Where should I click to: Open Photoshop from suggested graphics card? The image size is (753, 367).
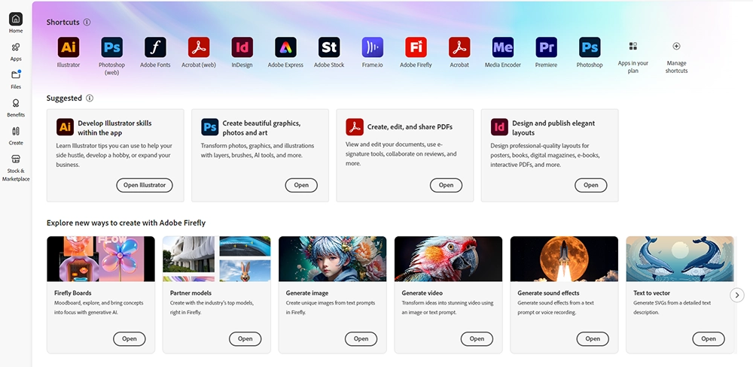tap(301, 185)
